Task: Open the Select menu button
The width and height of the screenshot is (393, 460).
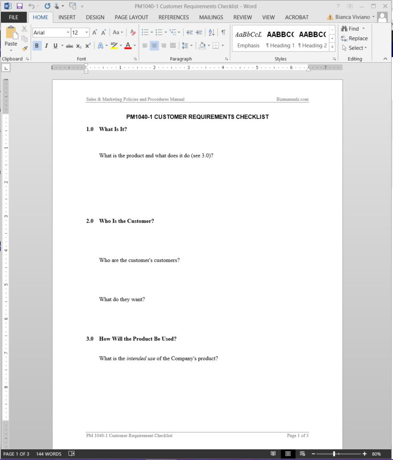Action: 355,48
